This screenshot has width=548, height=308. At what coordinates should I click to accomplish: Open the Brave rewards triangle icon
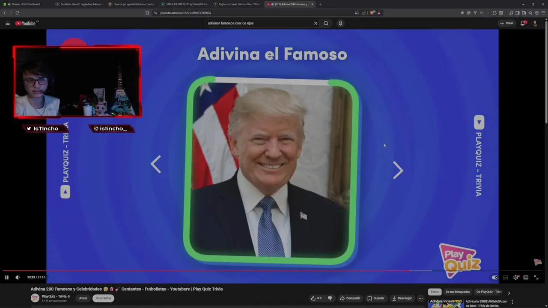(x=378, y=13)
